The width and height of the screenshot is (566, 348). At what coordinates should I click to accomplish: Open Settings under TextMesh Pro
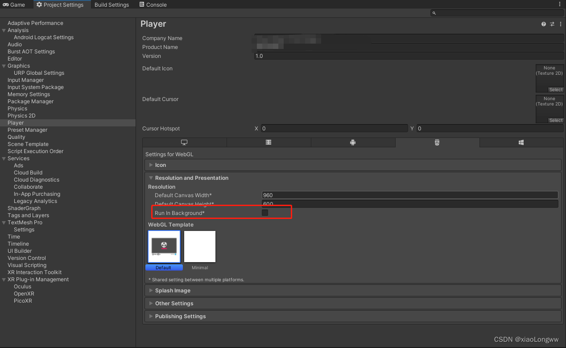point(24,230)
